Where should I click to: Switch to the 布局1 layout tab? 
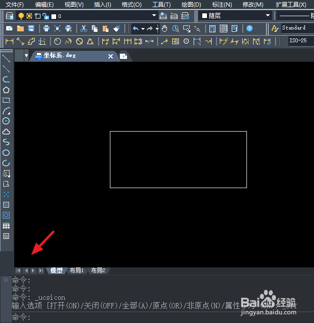[77, 270]
